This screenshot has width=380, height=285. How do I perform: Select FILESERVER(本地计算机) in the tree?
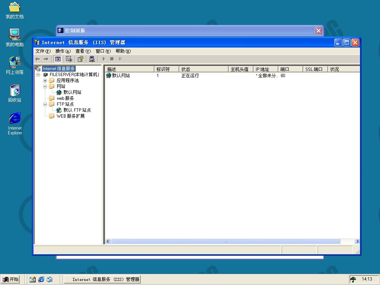[x=74, y=75]
